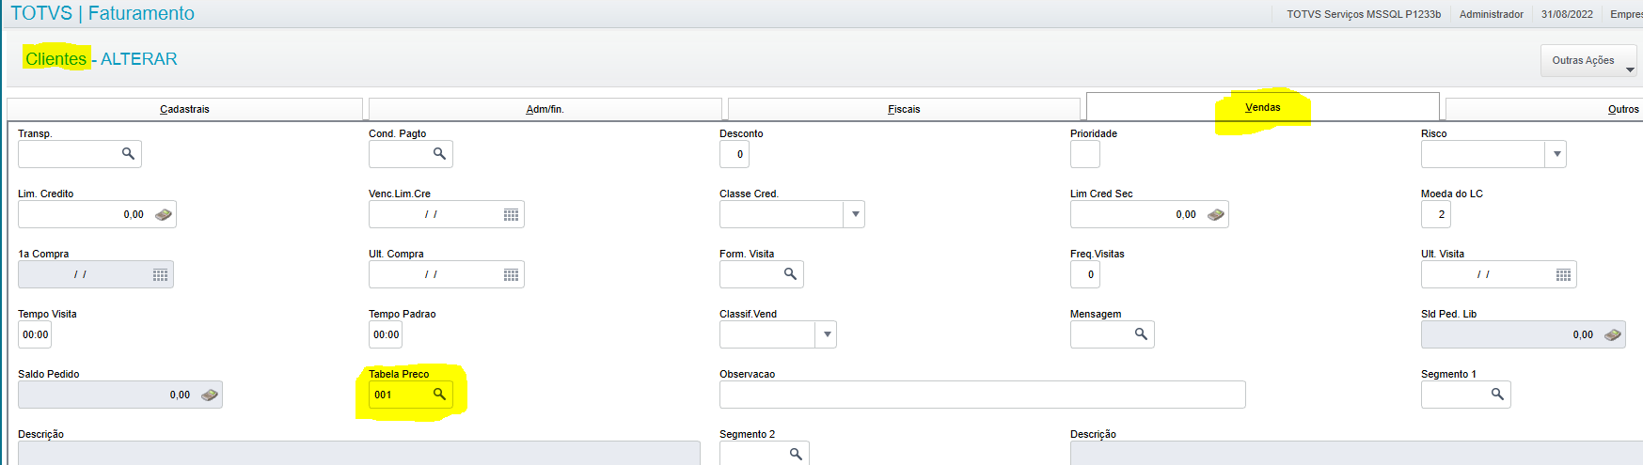1643x465 pixels.
Task: Click the TOTVS | Faturamento title
Action: pyautogui.click(x=103, y=13)
